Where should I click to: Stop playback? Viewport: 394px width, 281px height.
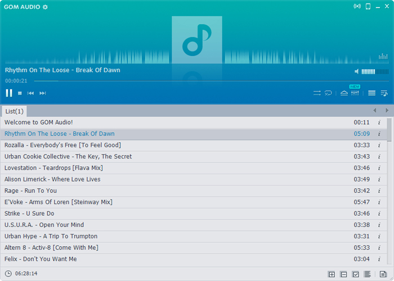click(20, 93)
